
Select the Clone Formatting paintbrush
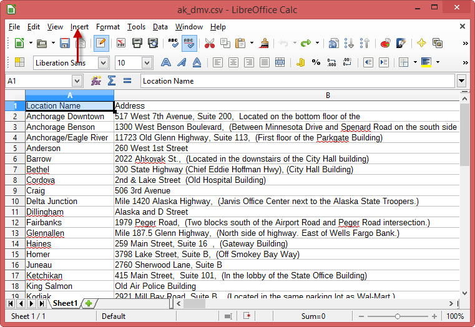[x=264, y=43]
